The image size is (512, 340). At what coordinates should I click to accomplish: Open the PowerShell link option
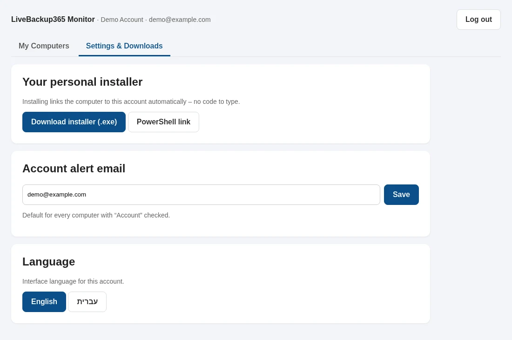[163, 122]
